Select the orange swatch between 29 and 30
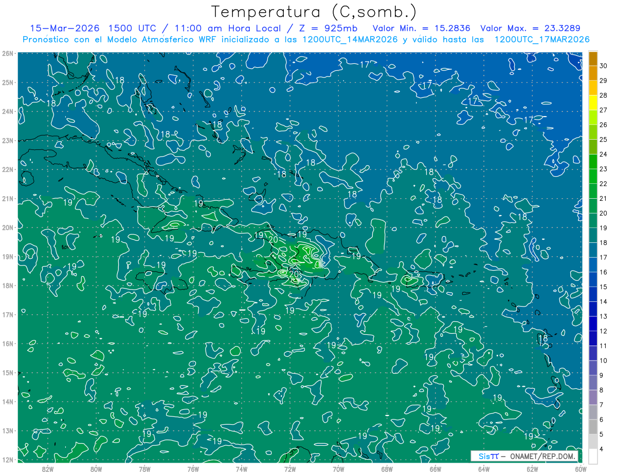The width and height of the screenshot is (617, 476). click(x=593, y=73)
